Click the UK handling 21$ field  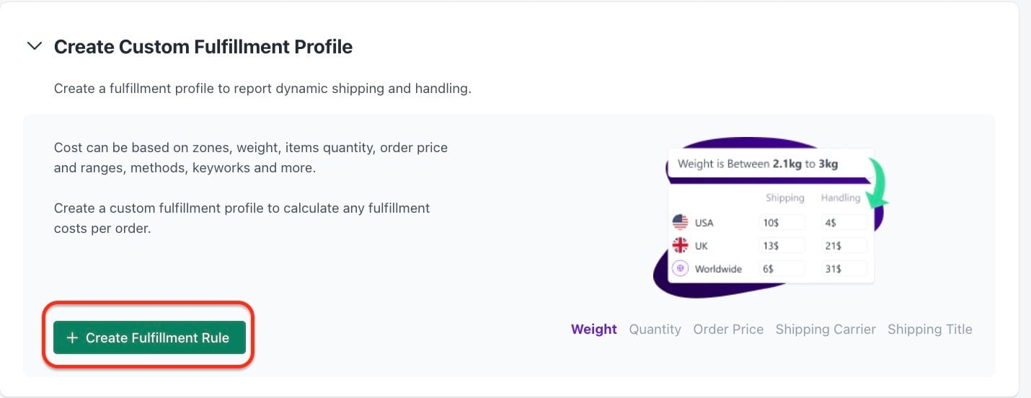[844, 246]
